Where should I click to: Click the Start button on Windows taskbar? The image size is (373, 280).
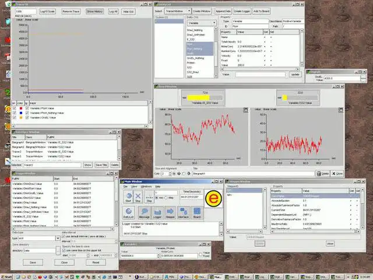click(x=6, y=277)
